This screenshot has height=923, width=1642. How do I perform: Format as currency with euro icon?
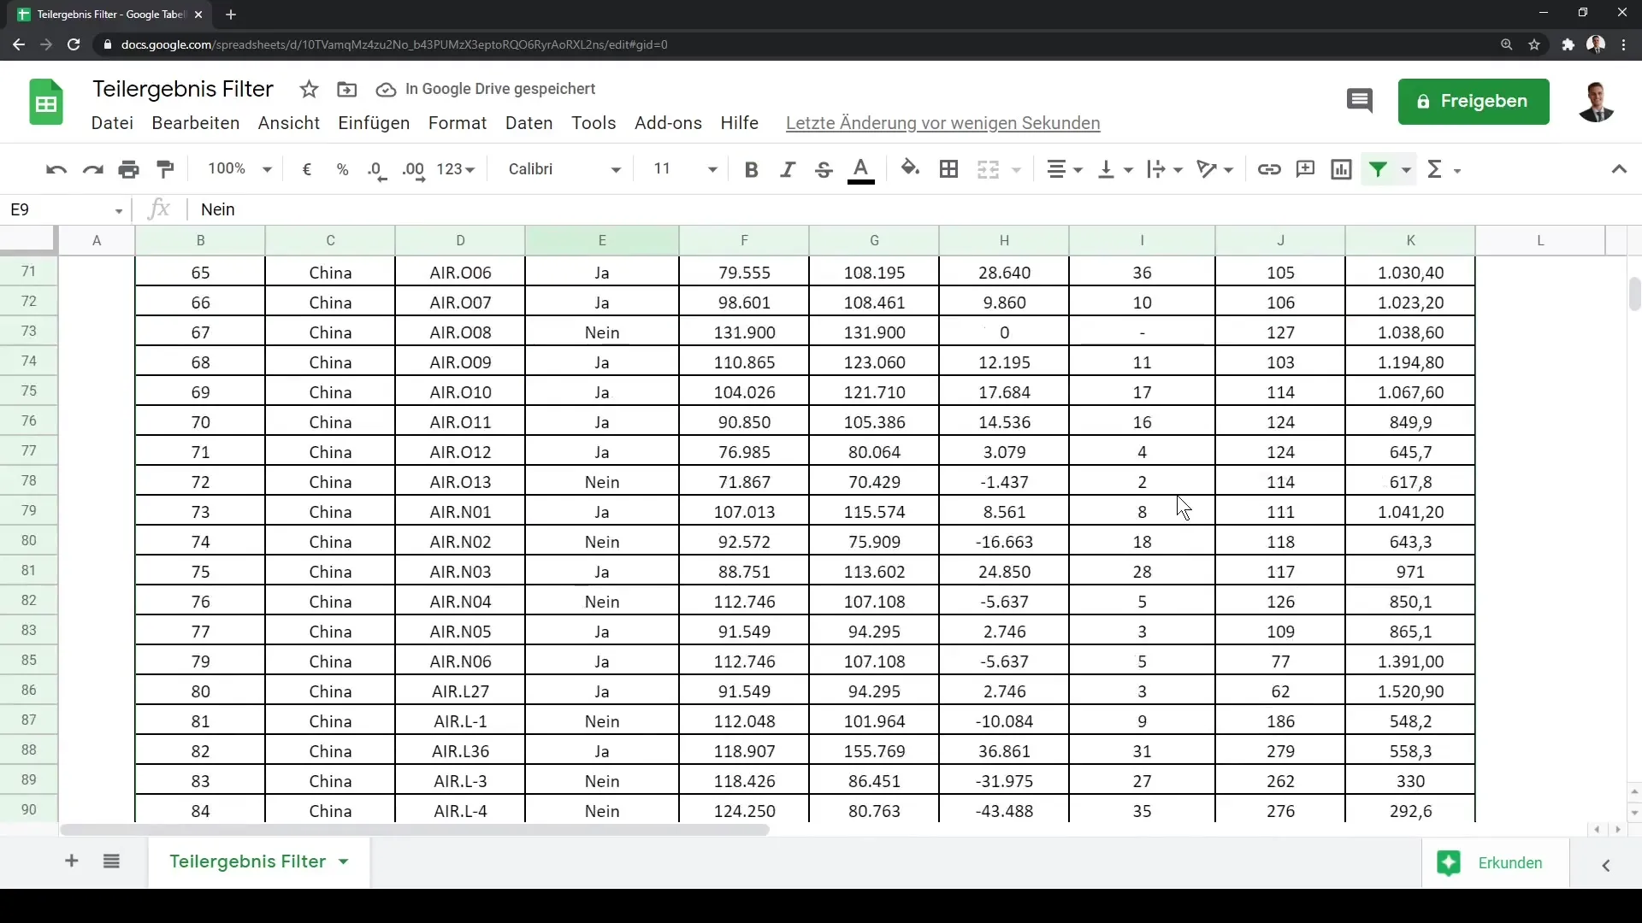point(306,169)
